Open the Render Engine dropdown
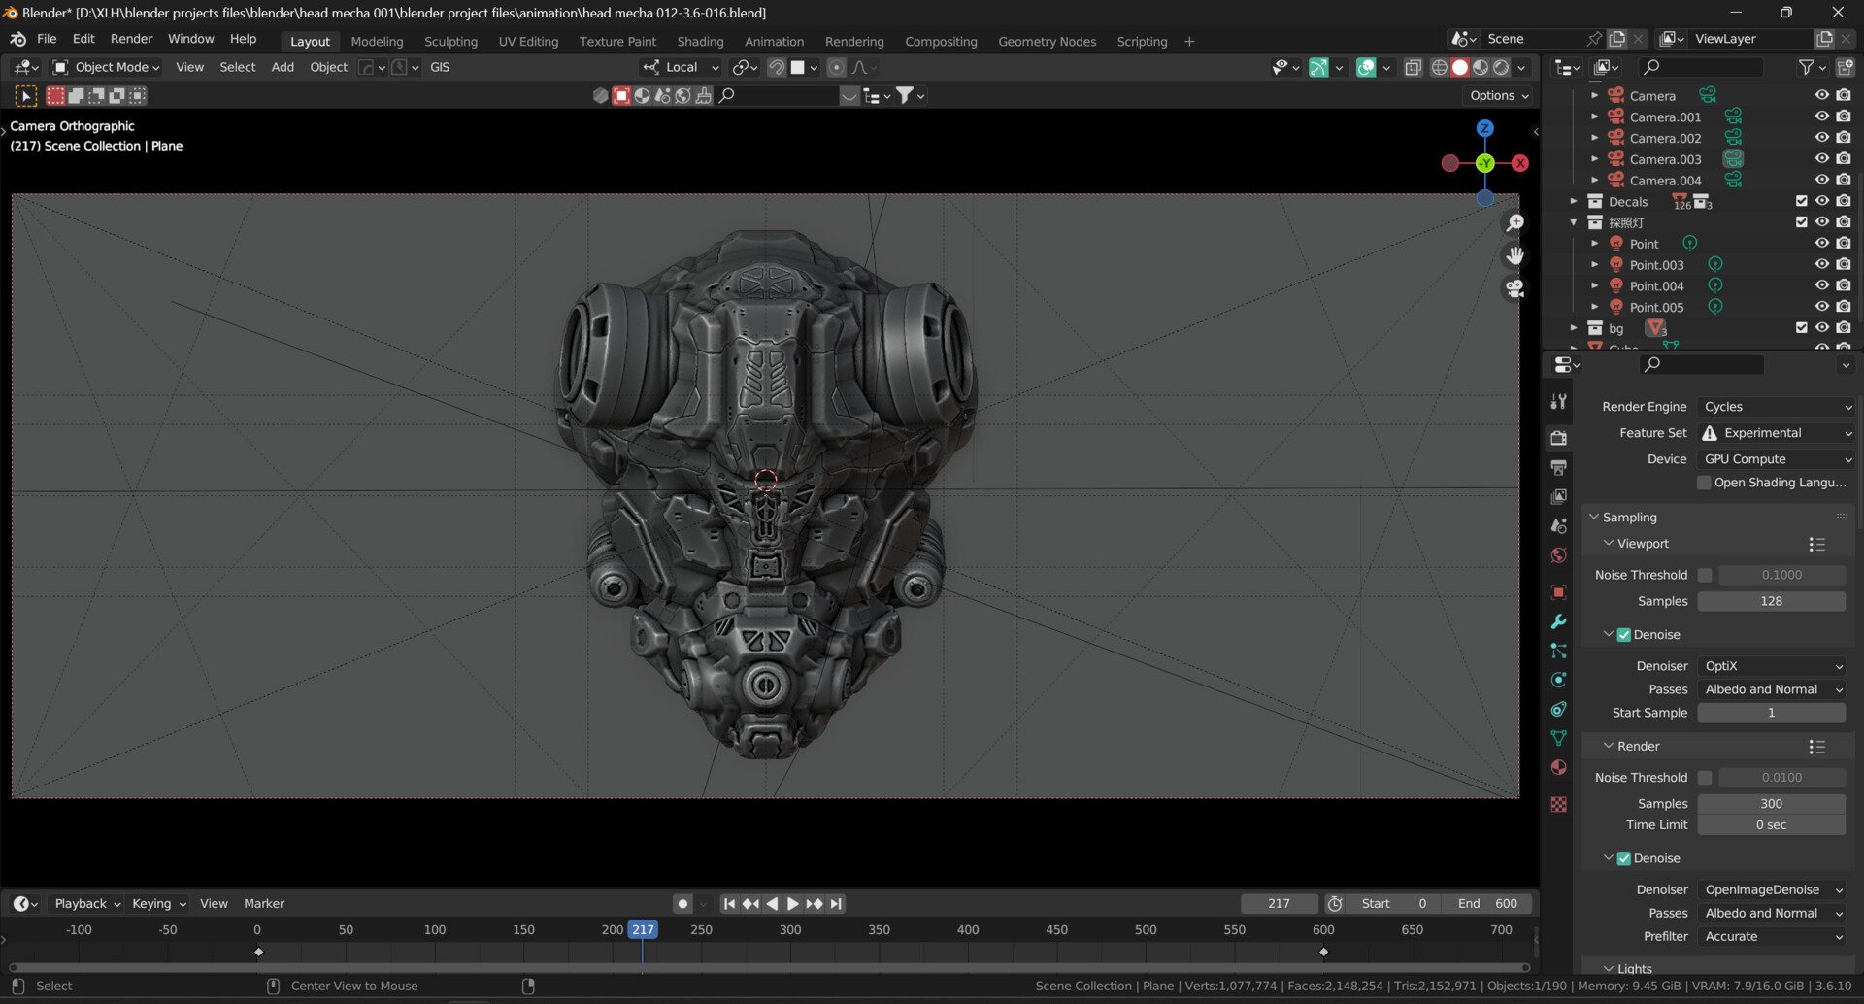1864x1004 pixels. click(x=1776, y=407)
